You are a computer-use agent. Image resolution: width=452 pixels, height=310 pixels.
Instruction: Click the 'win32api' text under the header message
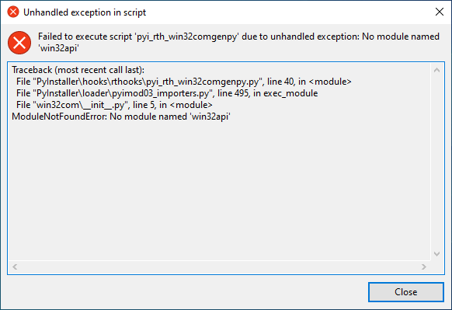58,48
